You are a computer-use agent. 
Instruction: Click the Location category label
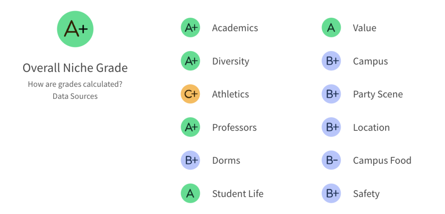[x=371, y=127]
